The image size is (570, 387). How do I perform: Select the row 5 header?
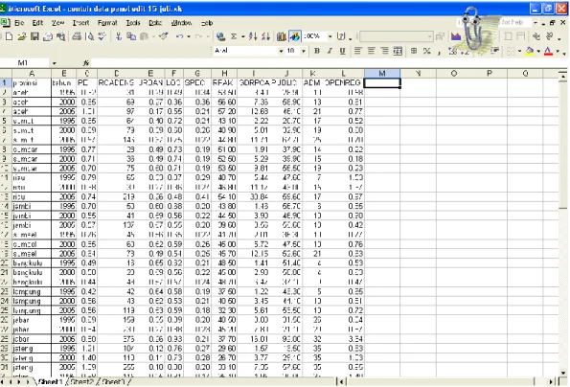[5, 121]
